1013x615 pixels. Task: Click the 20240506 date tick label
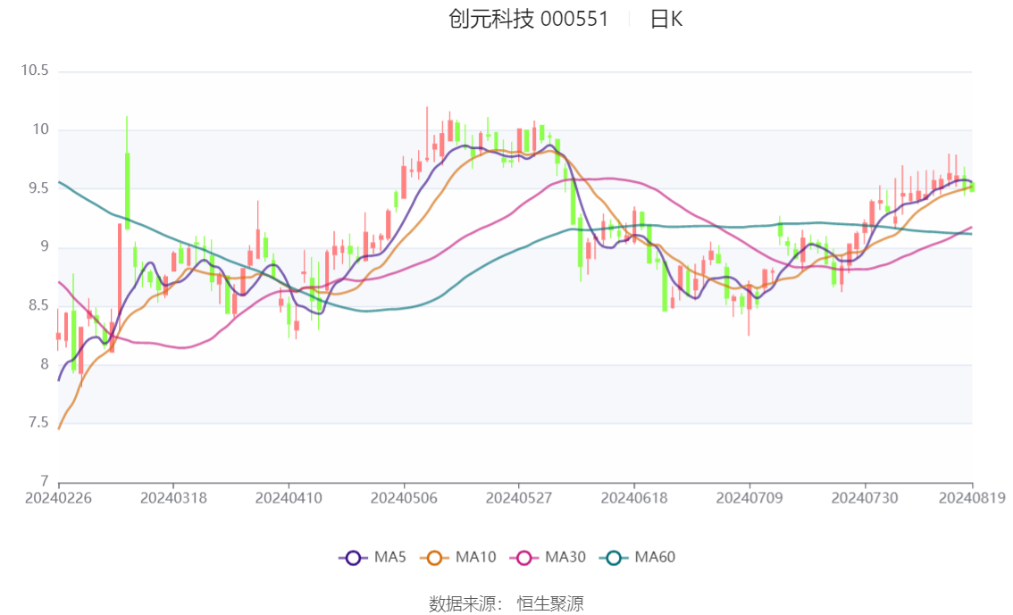(404, 498)
